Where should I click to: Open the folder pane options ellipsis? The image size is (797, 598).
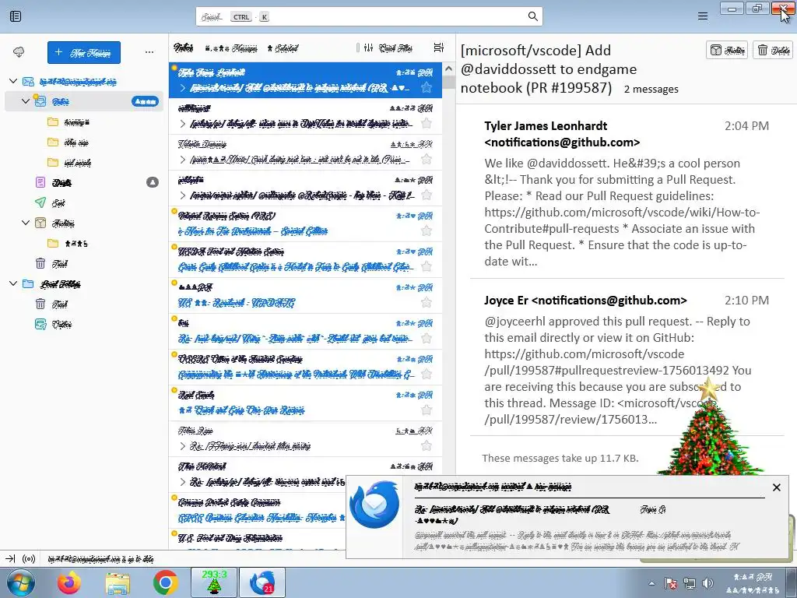coord(149,52)
